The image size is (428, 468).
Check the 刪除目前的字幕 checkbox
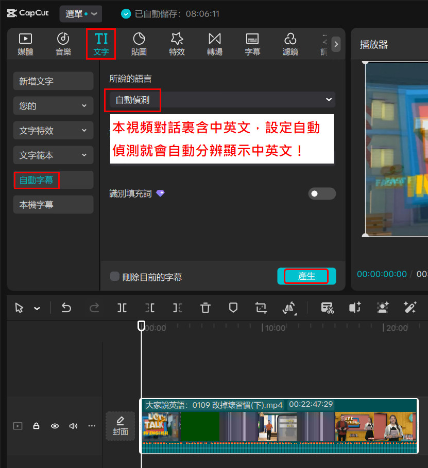pyautogui.click(x=115, y=277)
